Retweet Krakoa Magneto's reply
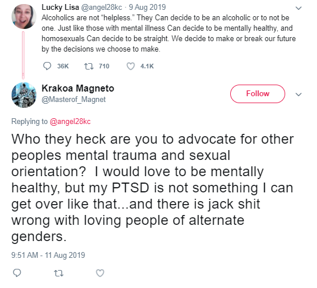 (x=59, y=273)
